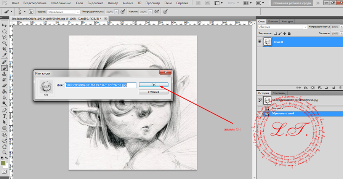Add a layer style via fx icon
This screenshot has width=343, height=179.
306,88
